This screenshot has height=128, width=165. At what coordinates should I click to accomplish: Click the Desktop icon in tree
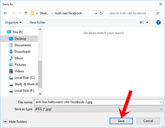coord(11,39)
